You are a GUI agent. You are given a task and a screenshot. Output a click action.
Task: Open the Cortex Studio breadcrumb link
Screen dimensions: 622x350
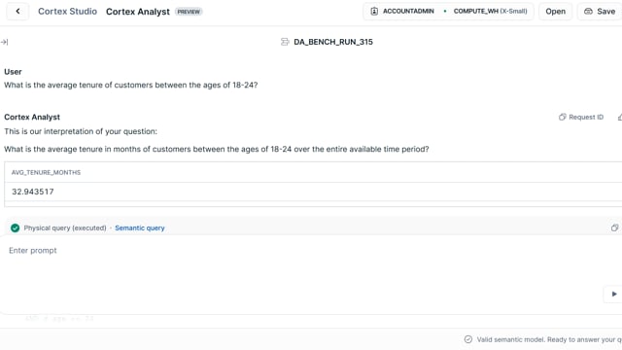[x=67, y=11]
